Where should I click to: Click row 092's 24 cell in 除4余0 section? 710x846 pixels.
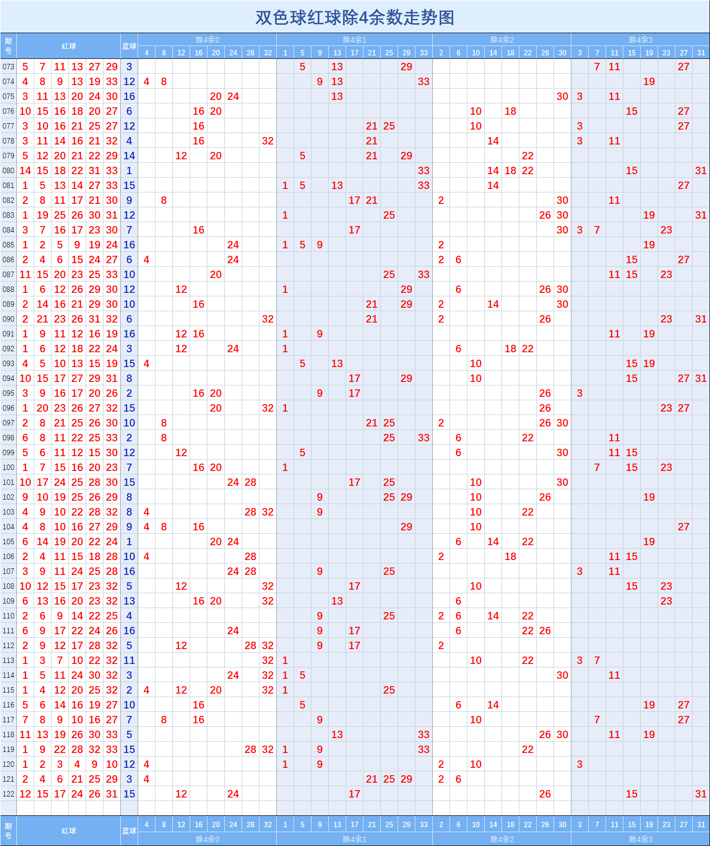(x=233, y=348)
